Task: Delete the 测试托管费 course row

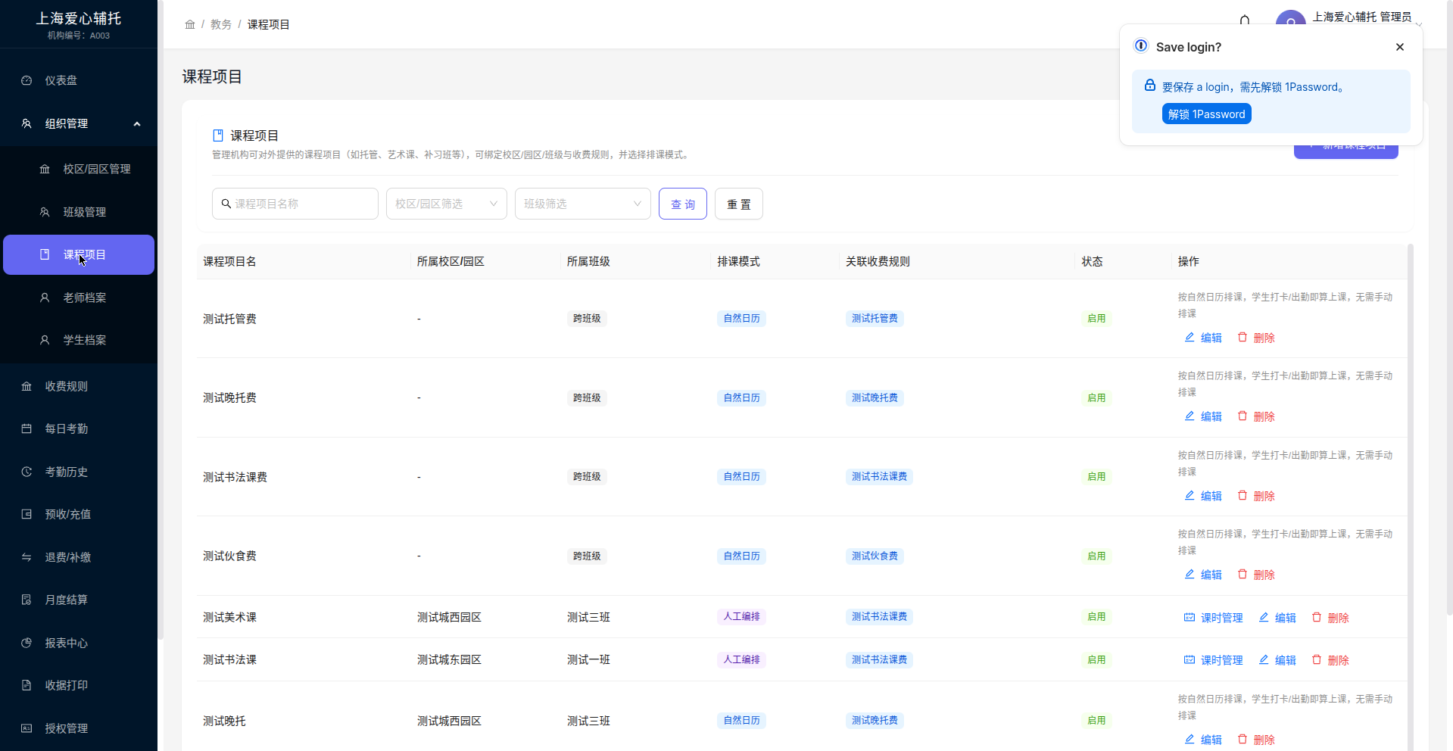Action: click(1256, 338)
